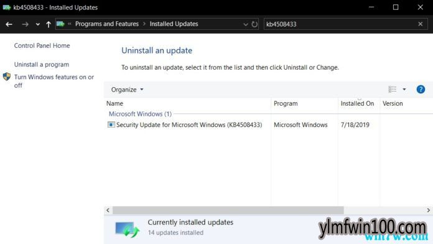Open the Organize menu
Viewport: 433px width, 244px height.
pyautogui.click(x=127, y=90)
